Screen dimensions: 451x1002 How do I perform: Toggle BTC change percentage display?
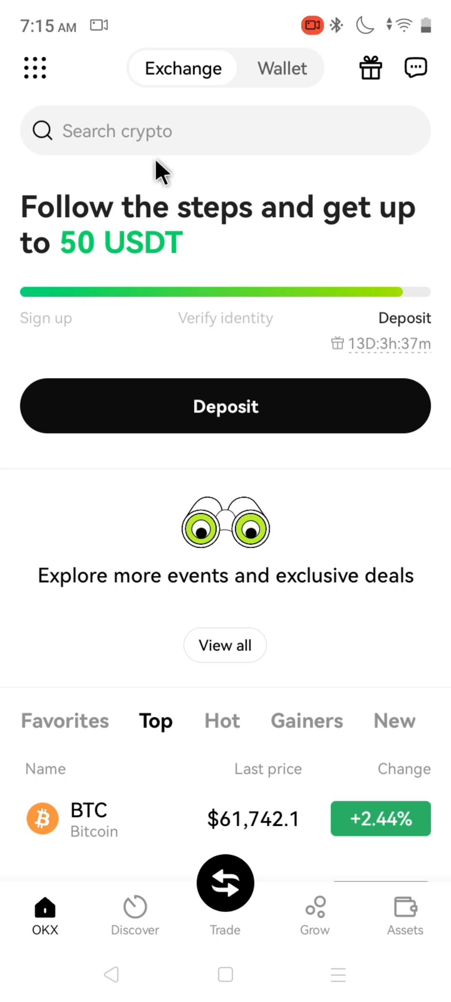[380, 818]
